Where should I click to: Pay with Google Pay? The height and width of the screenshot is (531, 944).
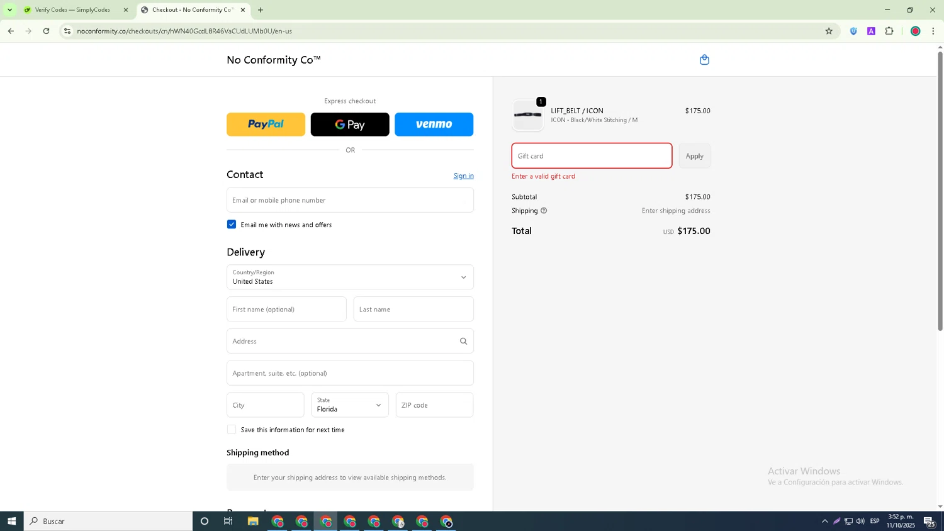point(350,125)
